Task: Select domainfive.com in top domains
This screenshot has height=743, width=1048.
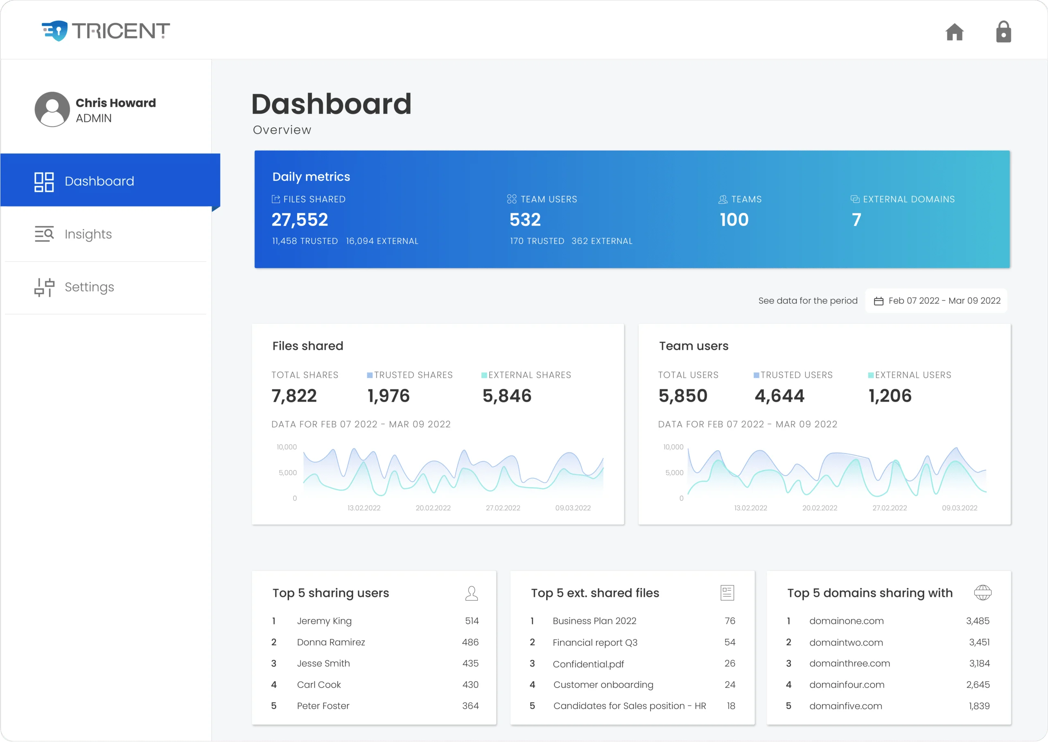Action: 888,706
